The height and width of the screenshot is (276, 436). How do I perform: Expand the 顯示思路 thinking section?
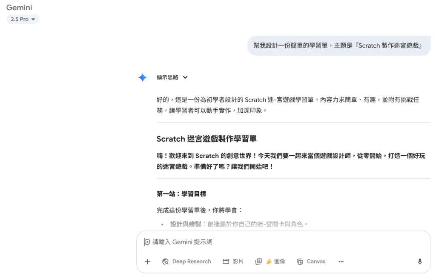click(x=172, y=77)
